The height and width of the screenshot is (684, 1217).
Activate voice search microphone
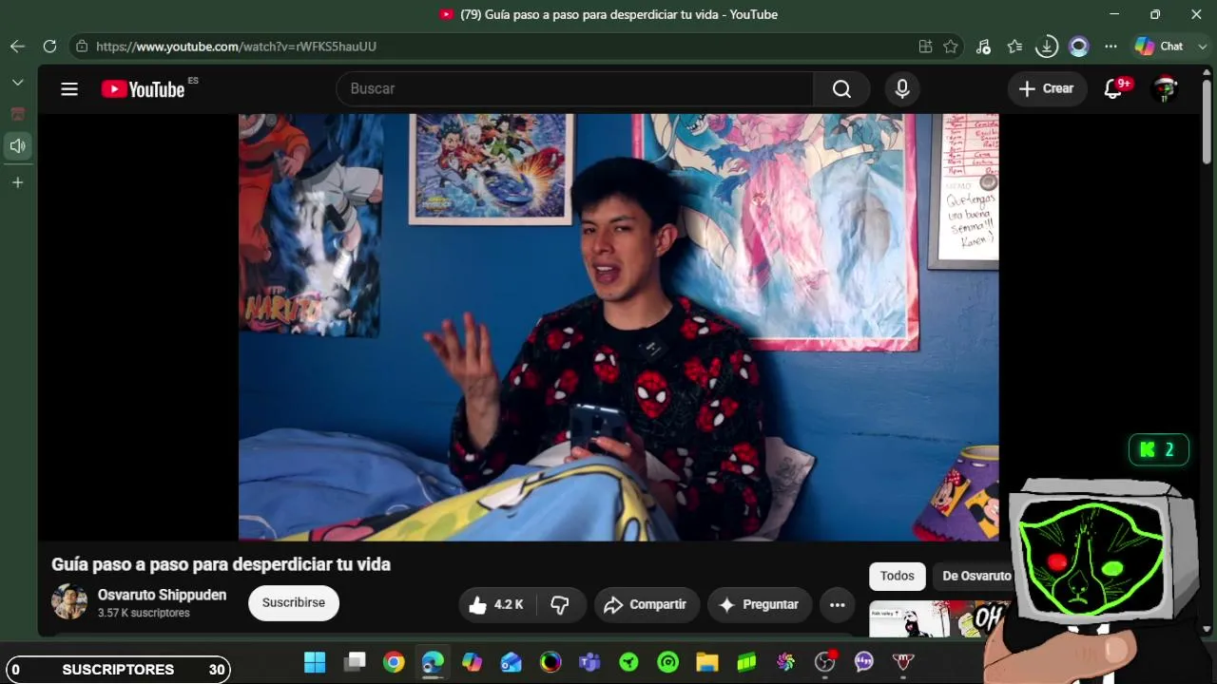[902, 88]
